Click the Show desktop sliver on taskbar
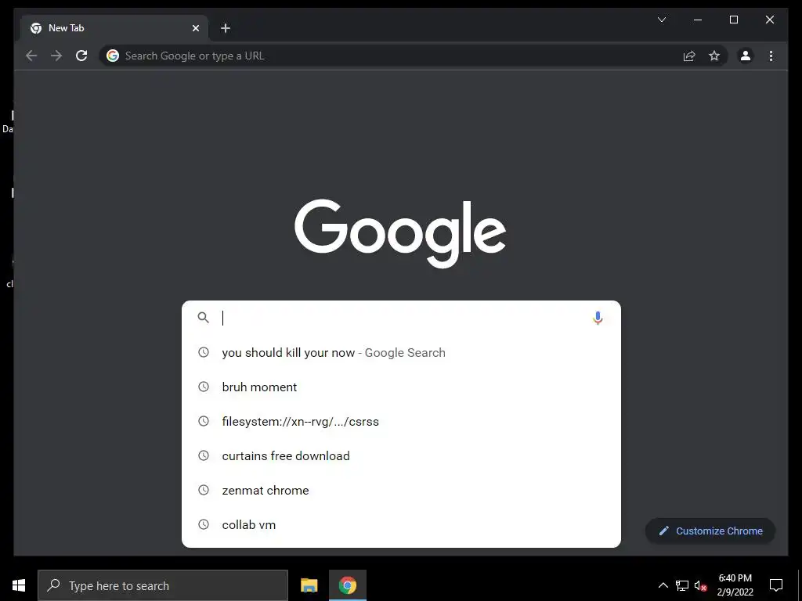Image resolution: width=802 pixels, height=601 pixels. 800,585
